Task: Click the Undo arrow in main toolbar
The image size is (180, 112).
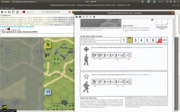Action: [2, 12]
